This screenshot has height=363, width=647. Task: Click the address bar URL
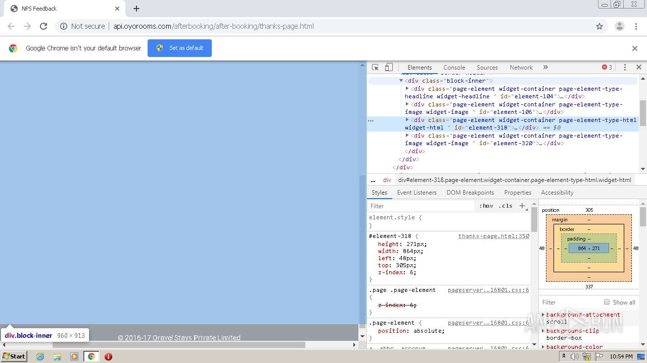click(213, 26)
